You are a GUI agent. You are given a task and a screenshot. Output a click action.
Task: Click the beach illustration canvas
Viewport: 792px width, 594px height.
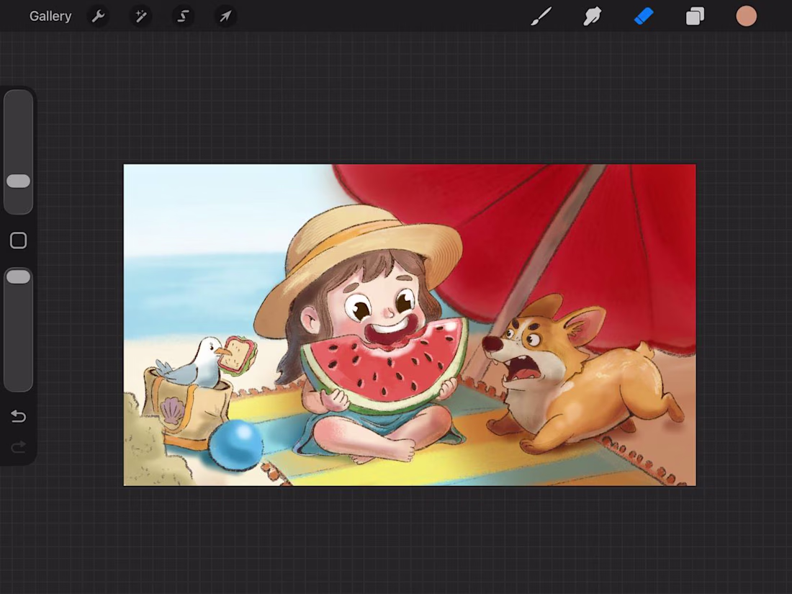[410, 325]
